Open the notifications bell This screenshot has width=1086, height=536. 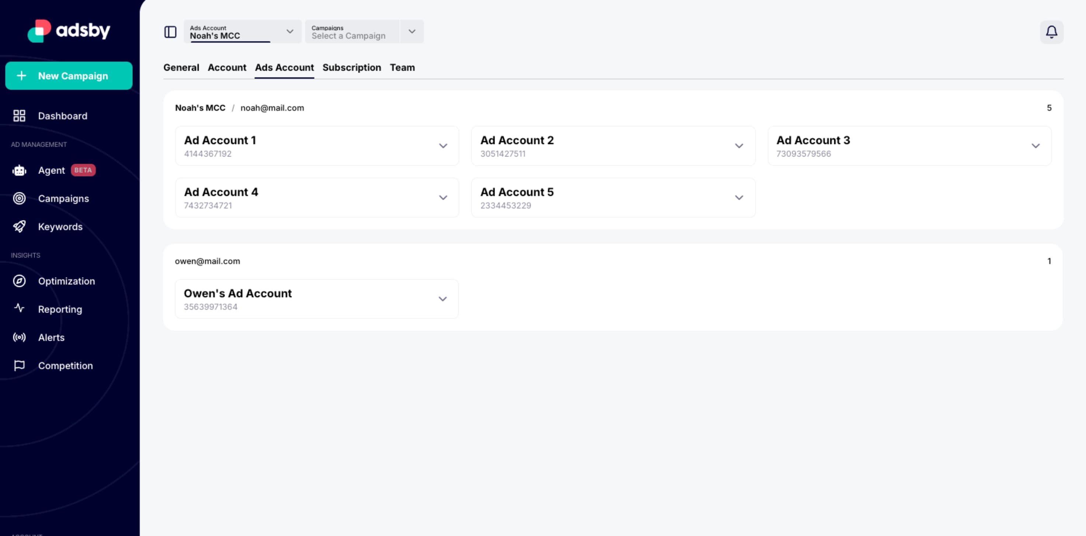pos(1051,32)
